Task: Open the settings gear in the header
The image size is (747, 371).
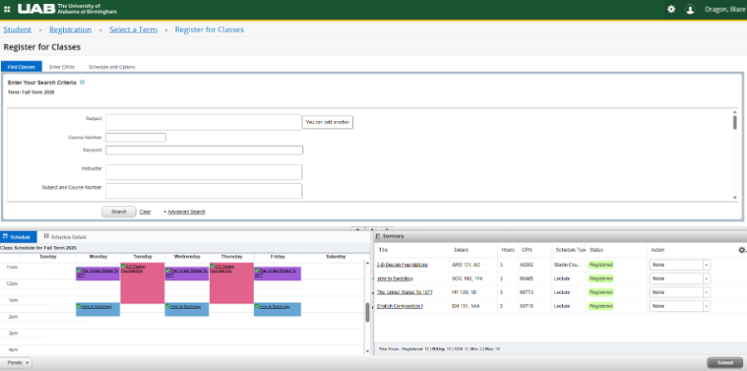Action: click(x=671, y=9)
